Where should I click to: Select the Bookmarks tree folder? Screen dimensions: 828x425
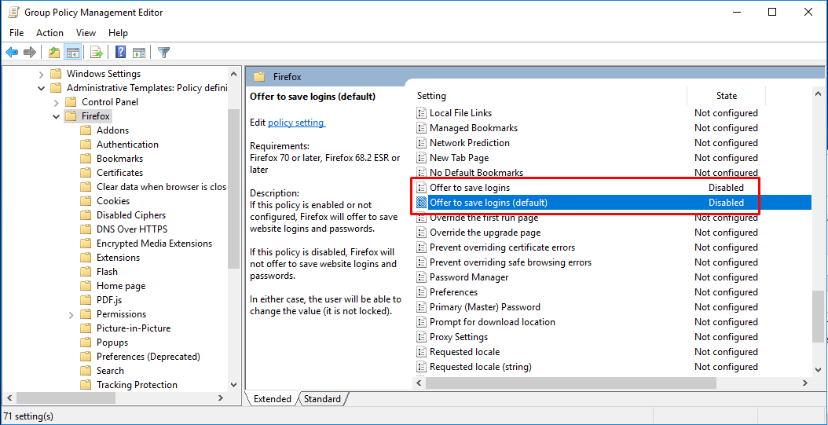[x=119, y=159]
